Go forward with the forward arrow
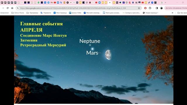Image resolution: width=187 pixels, height=105 pixels. (x=3, y=8)
